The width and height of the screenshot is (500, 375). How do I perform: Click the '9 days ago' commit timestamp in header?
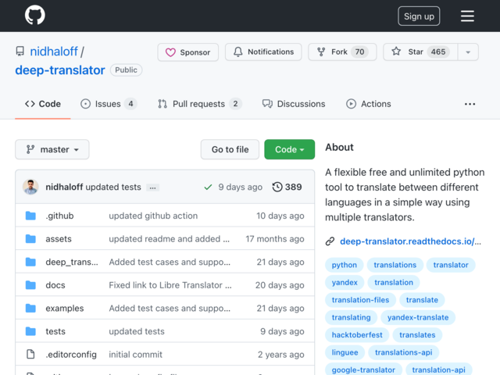click(240, 187)
